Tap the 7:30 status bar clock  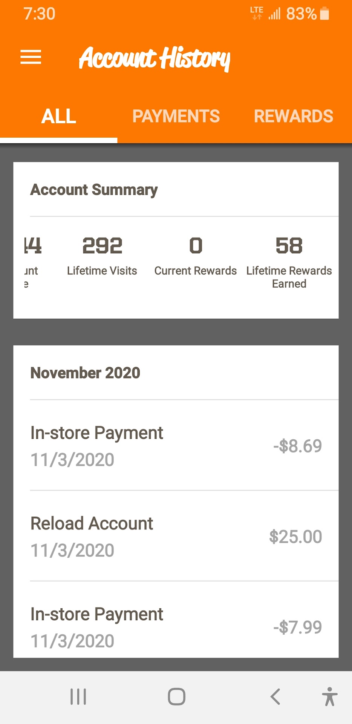pos(40,14)
